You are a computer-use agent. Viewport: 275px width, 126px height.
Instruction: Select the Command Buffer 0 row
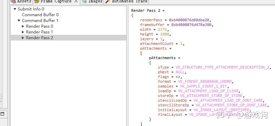tap(68, 15)
